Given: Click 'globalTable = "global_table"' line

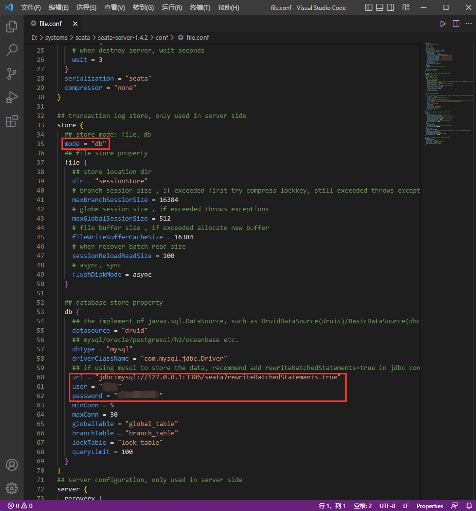Looking at the screenshot, I should (125, 424).
